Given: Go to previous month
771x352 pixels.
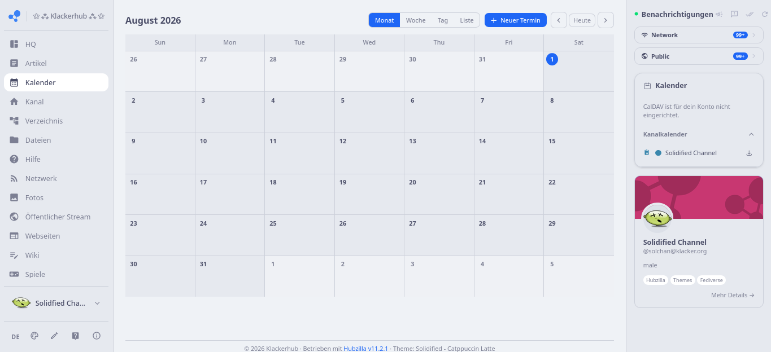Looking at the screenshot, I should (559, 20).
